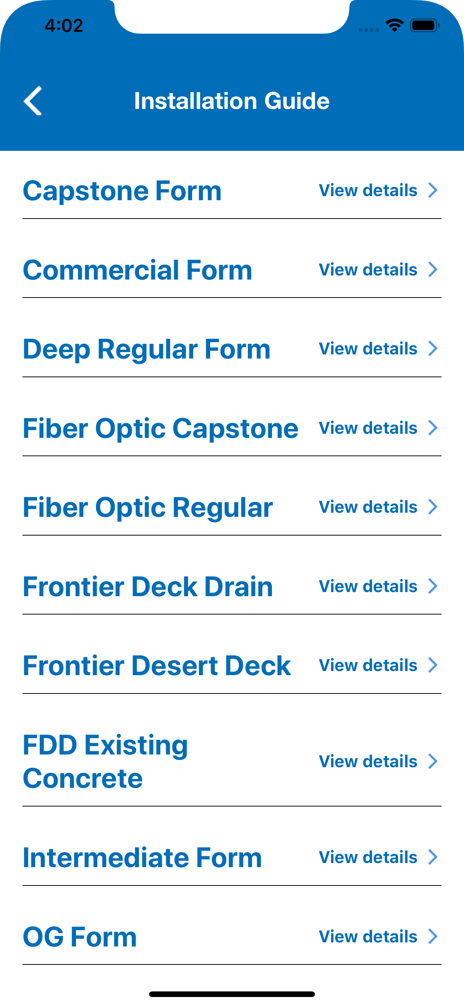Select the FDD Existing Concrete title
The width and height of the screenshot is (464, 1006).
point(105,761)
